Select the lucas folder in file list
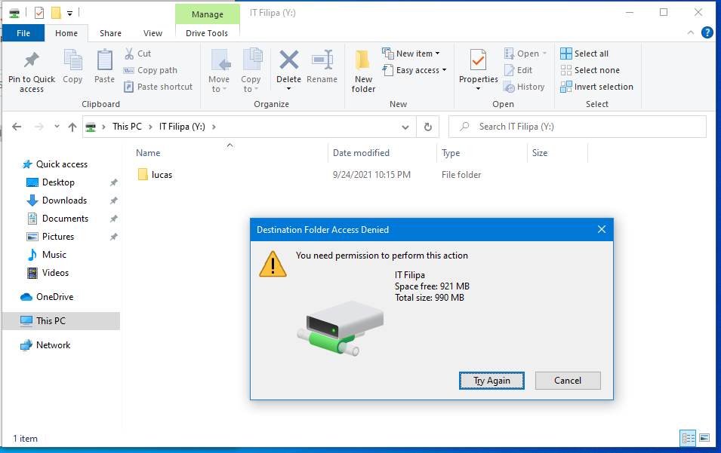The width and height of the screenshot is (721, 453). tap(162, 175)
